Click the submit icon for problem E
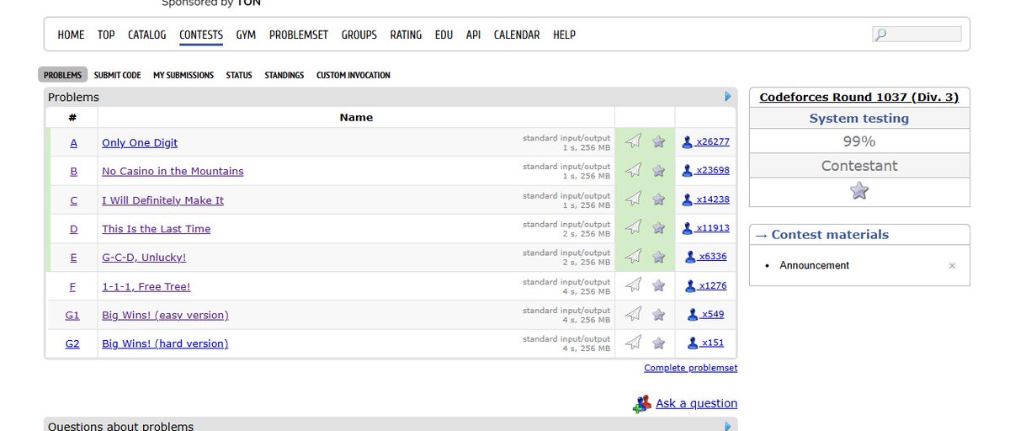This screenshot has height=431, width=1010. [634, 256]
